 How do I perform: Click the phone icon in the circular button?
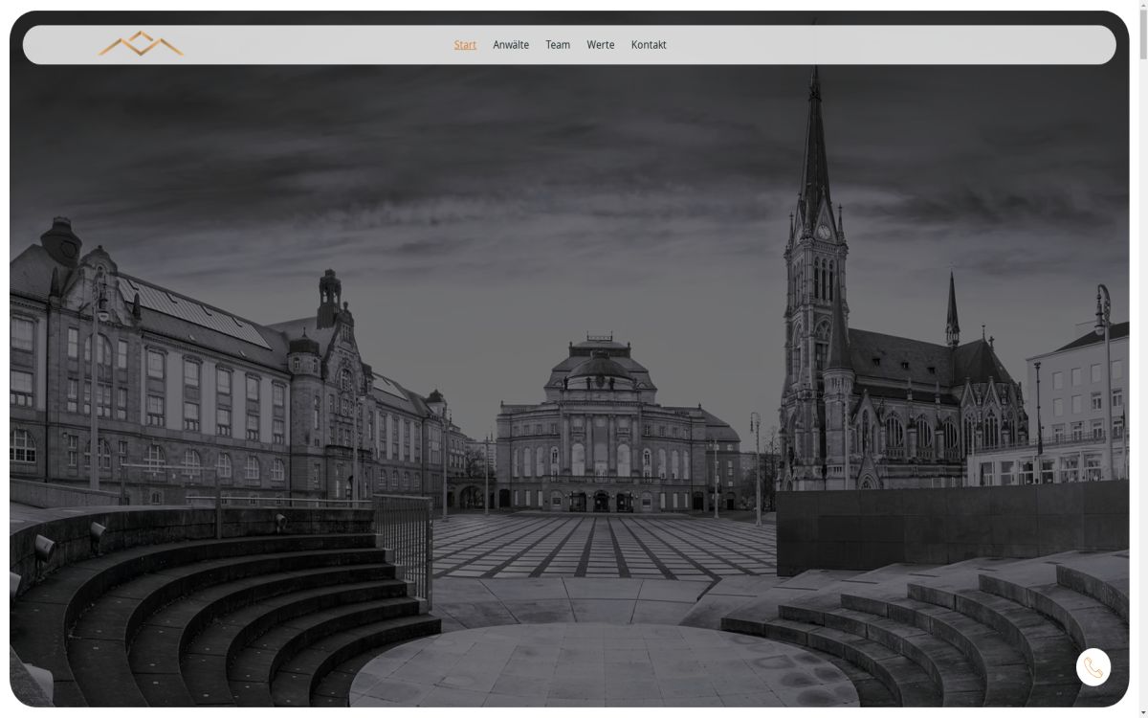click(x=1093, y=668)
